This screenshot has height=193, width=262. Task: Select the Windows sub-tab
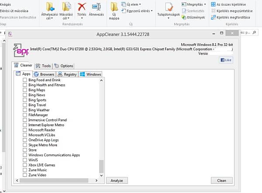coord(90,74)
